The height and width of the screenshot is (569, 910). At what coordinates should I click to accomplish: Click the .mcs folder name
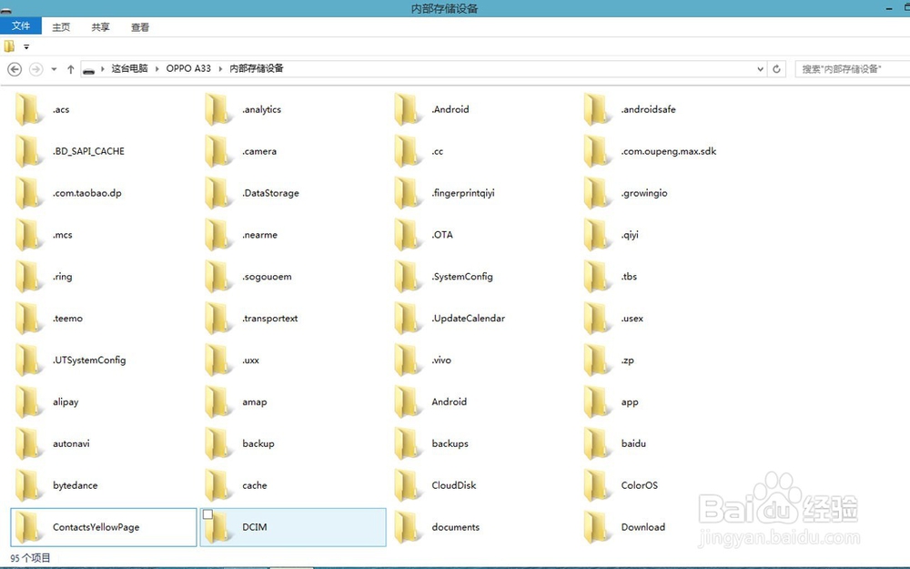tap(63, 235)
